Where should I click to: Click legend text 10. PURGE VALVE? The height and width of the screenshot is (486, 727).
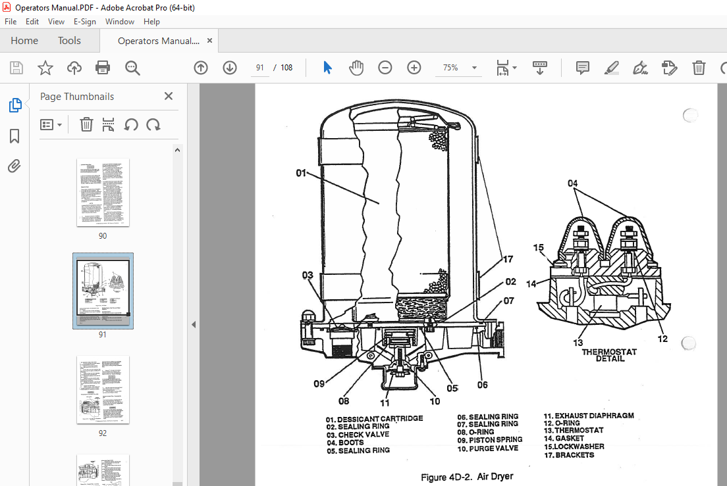(488, 449)
